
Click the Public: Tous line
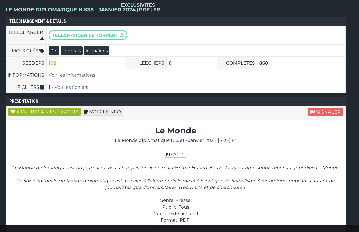[175, 207]
